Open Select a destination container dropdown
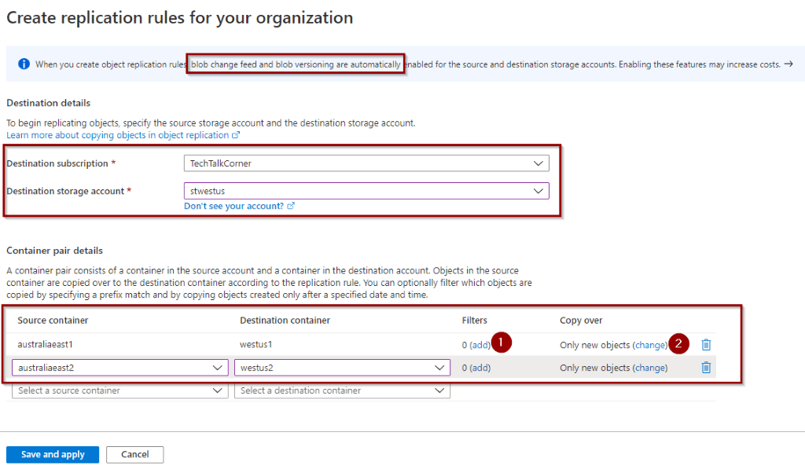The height and width of the screenshot is (469, 805). click(343, 390)
